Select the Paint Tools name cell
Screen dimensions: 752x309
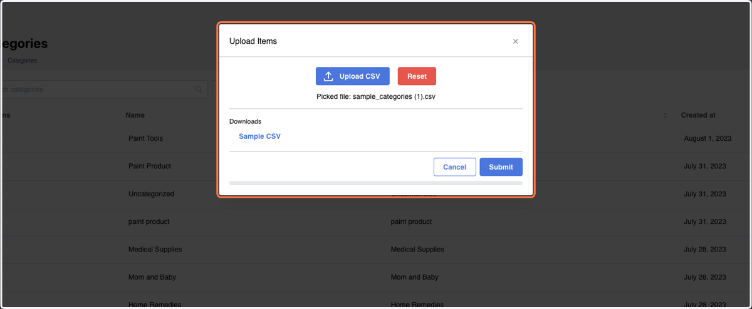point(145,138)
